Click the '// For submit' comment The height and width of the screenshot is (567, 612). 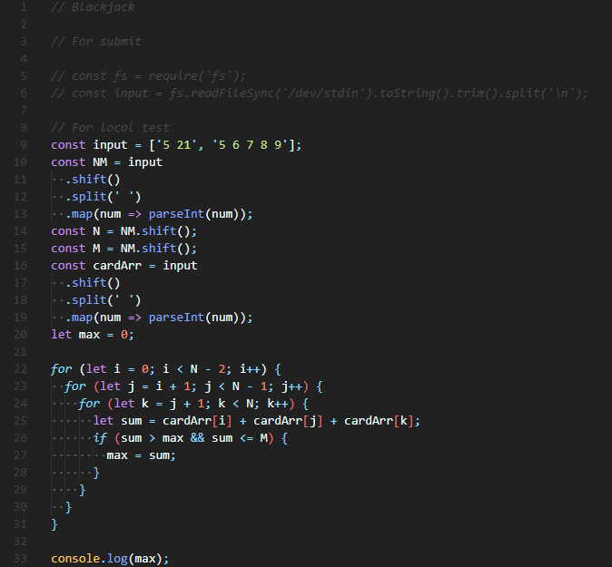point(96,42)
